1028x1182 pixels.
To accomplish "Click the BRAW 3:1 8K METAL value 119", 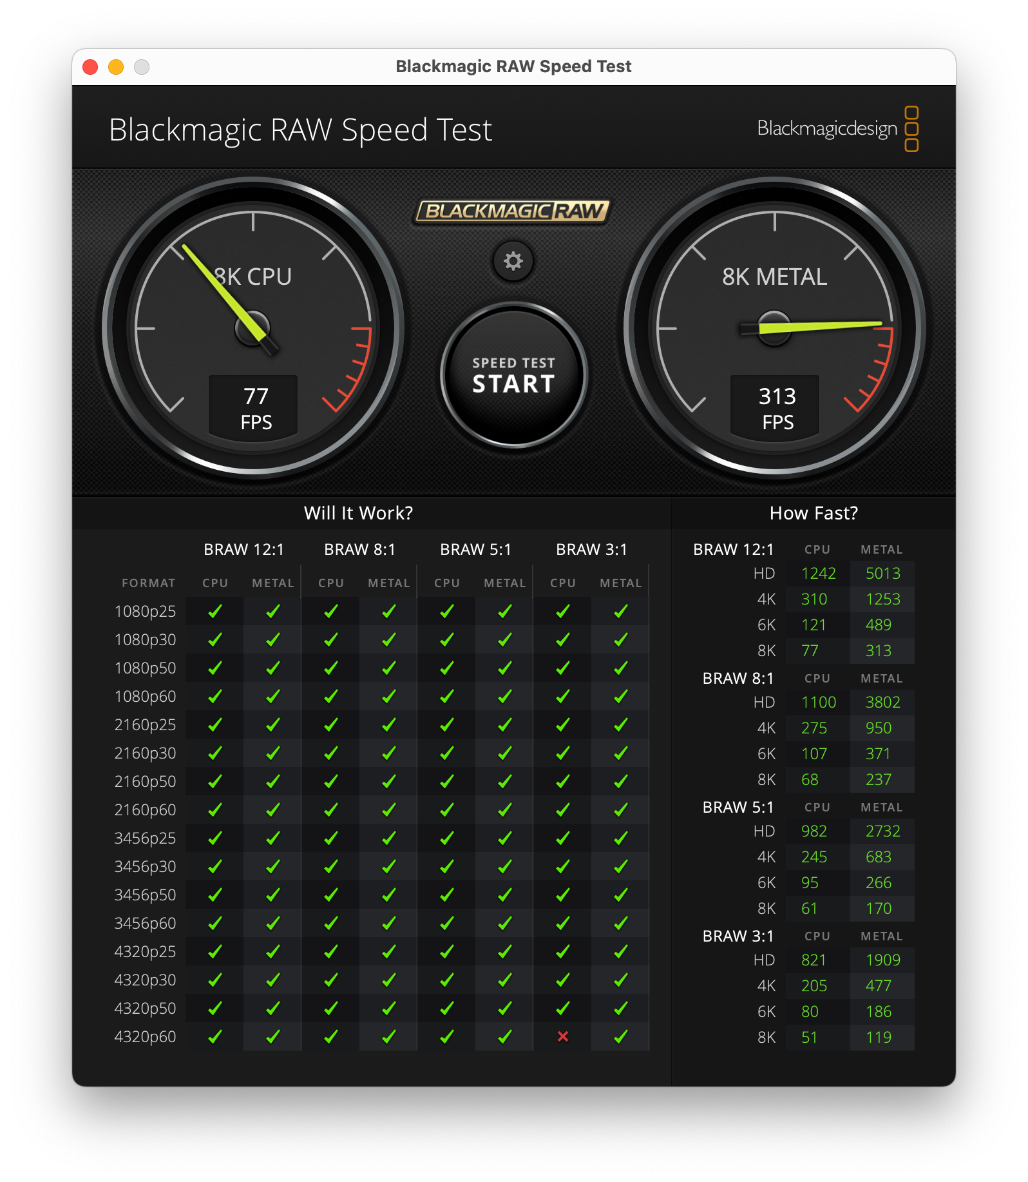I will (x=879, y=1037).
